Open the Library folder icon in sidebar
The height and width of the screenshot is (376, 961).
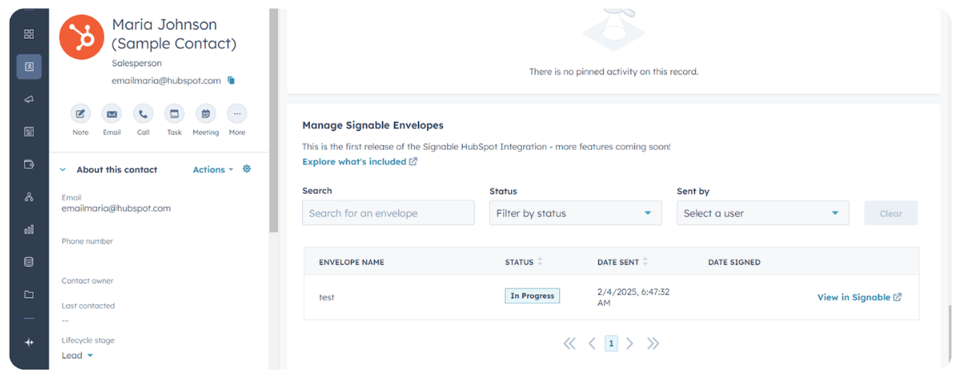pos(29,294)
